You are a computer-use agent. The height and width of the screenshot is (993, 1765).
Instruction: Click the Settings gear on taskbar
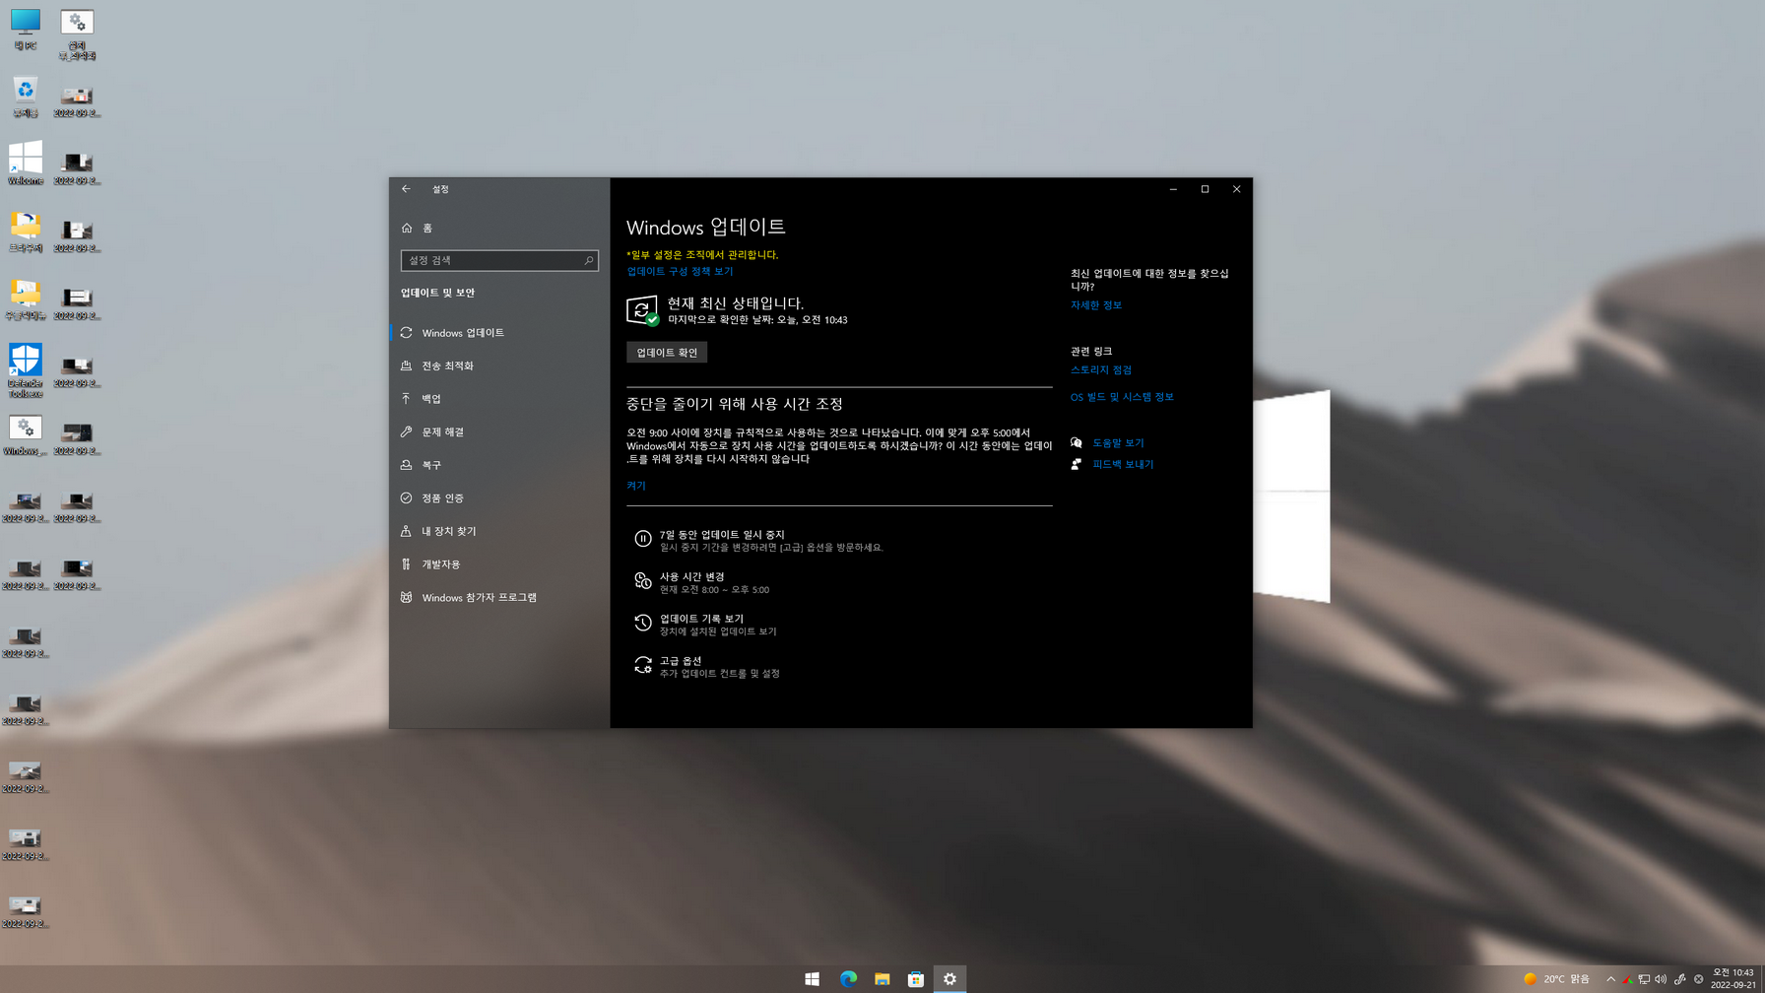coord(949,978)
